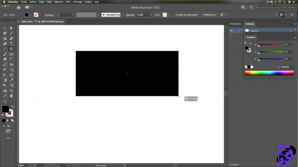Open the zoom level 200% dropdown
This screenshot has height=167, width=298.
[x=30, y=165]
